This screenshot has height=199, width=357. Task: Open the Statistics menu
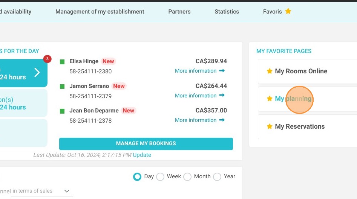227,12
